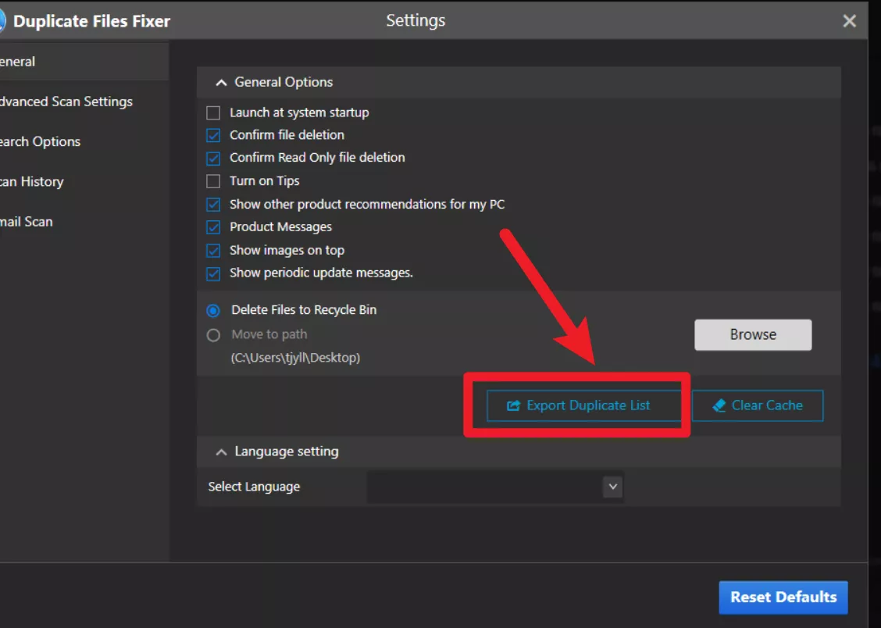Click the eraser icon on Clear Cache
Viewport: 881px width, 628px height.
click(719, 405)
